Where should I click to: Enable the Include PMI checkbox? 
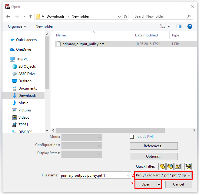[131, 137]
